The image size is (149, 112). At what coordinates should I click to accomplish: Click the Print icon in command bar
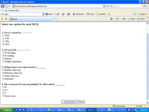(124, 19)
